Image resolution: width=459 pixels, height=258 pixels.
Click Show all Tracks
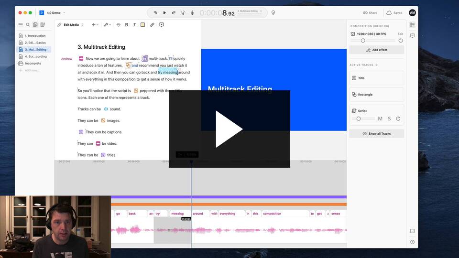(376, 134)
